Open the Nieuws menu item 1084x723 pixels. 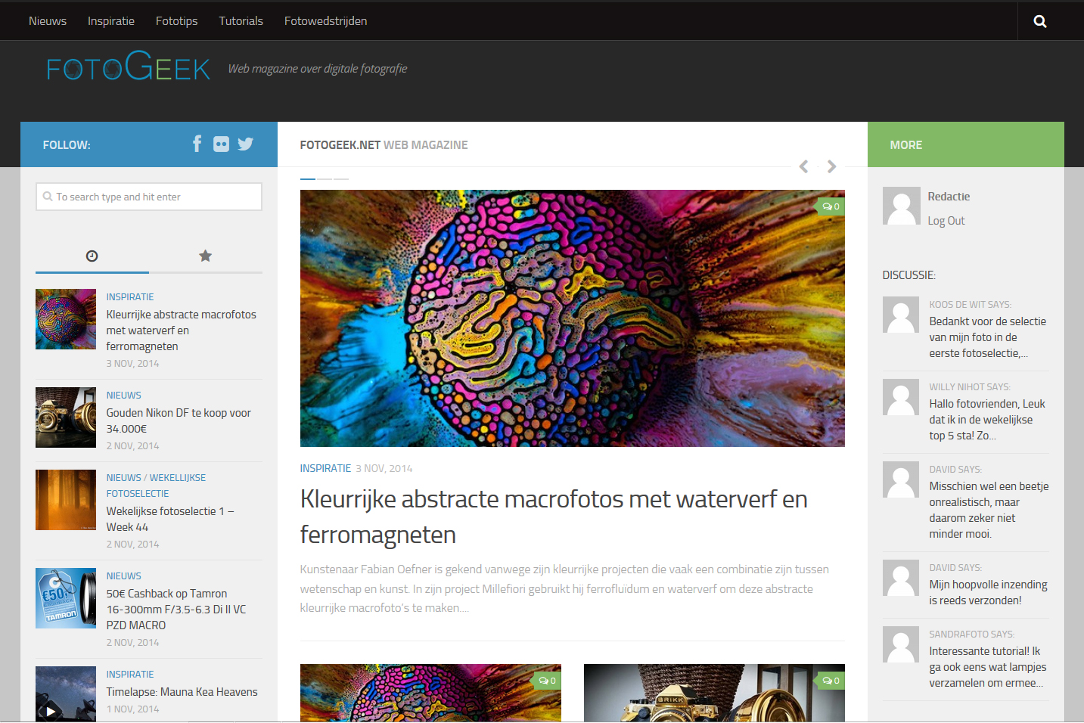point(48,21)
